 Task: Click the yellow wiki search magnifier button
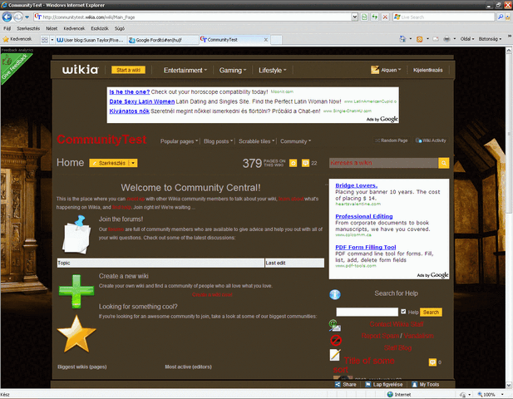444,163
